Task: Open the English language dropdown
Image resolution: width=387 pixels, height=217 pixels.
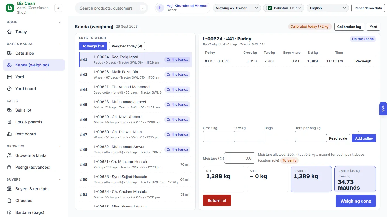Action: [x=328, y=8]
